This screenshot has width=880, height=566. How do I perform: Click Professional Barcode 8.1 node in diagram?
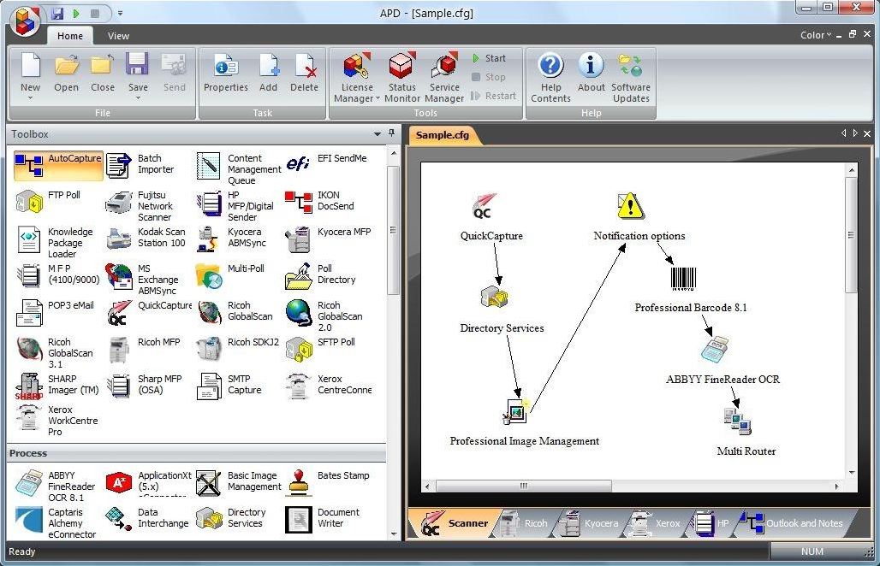click(x=684, y=279)
